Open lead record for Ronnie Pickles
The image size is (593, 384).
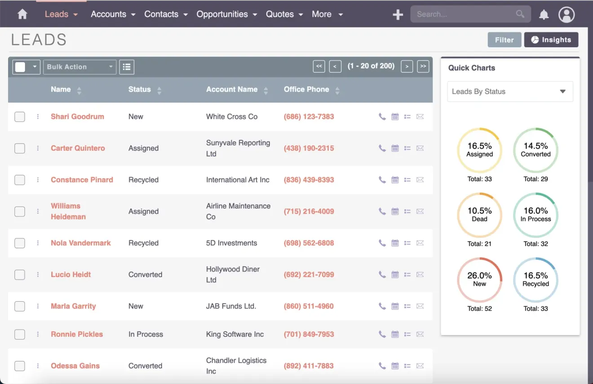pyautogui.click(x=76, y=334)
